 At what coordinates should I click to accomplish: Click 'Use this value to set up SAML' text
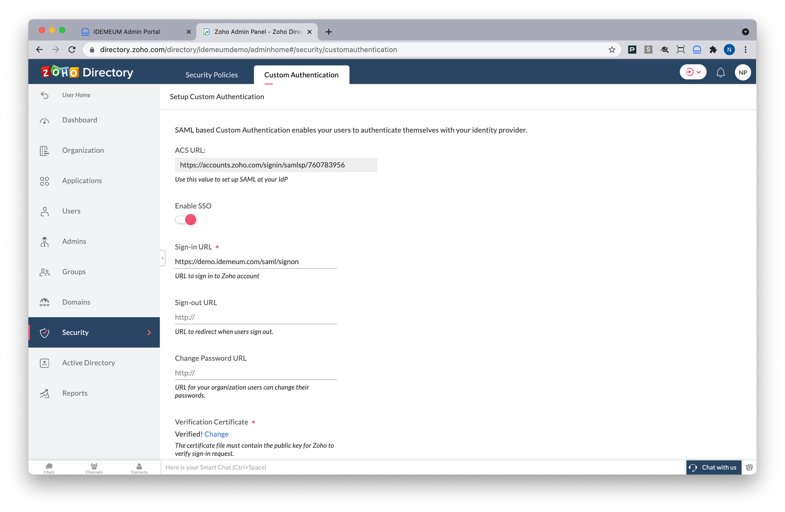[x=231, y=179]
